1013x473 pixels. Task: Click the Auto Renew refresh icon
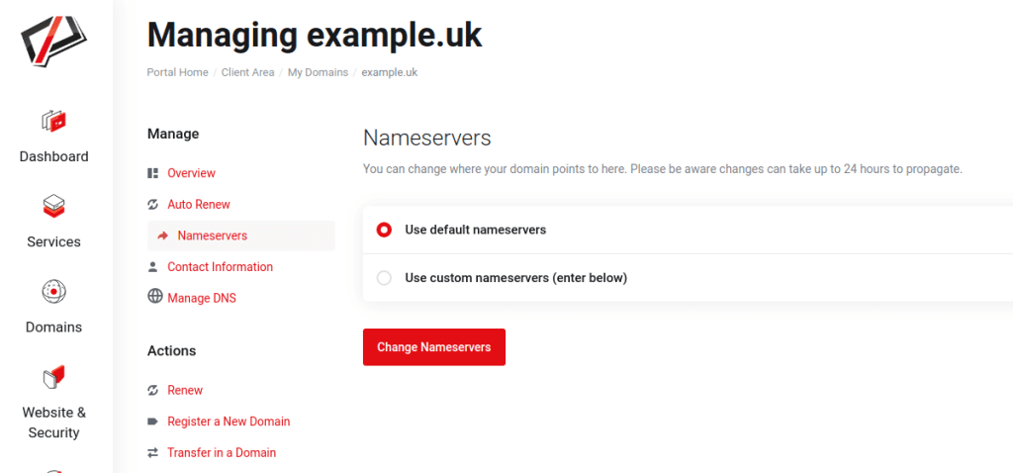pyautogui.click(x=153, y=204)
